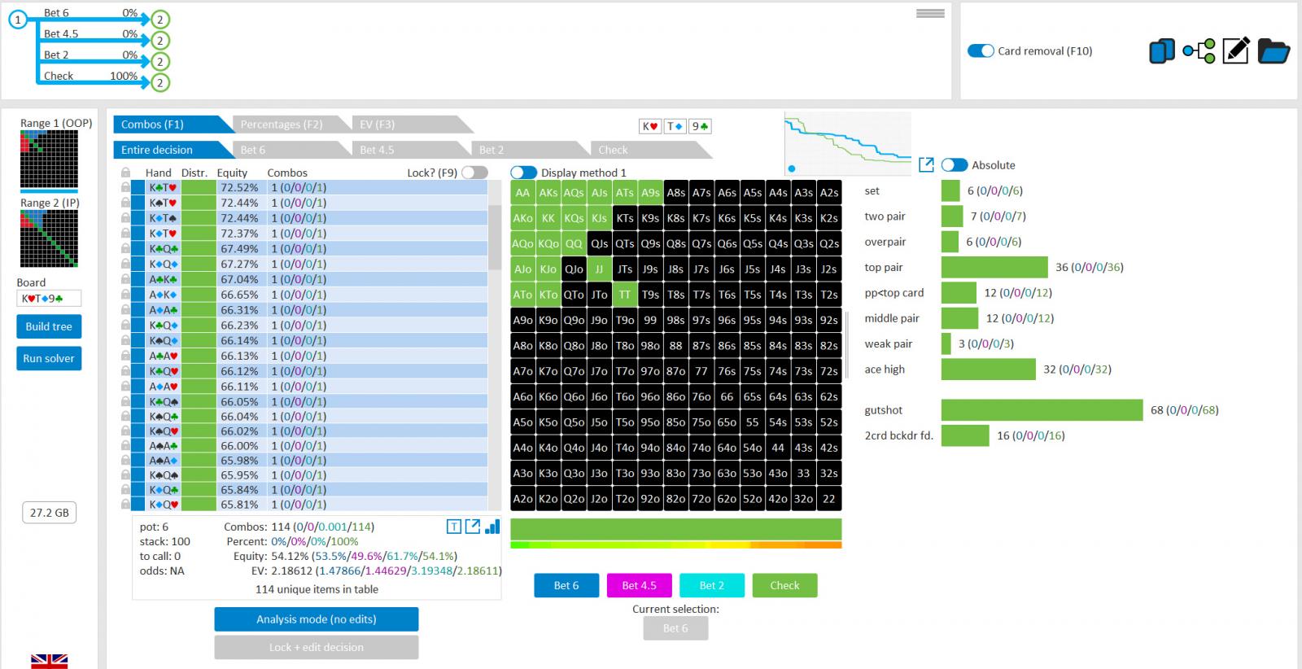Open the blue folder icon
Screen dimensions: 1302x669
point(1274,51)
